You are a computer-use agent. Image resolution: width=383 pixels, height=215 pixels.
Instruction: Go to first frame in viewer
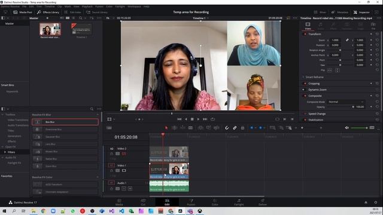click(179, 119)
